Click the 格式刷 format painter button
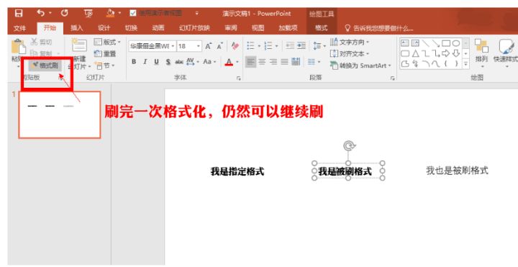The height and width of the screenshot is (267, 518). [x=45, y=65]
